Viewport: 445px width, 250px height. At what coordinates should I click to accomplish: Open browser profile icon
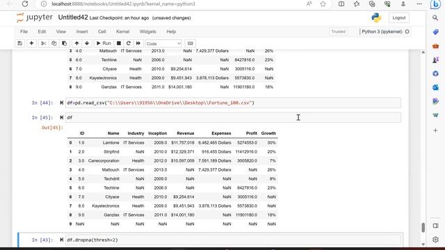click(403, 4)
